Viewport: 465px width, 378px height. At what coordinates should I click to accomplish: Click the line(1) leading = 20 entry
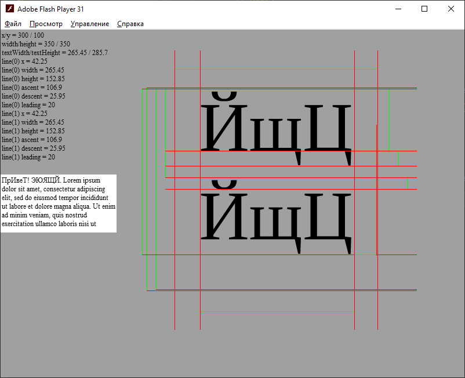28,157
